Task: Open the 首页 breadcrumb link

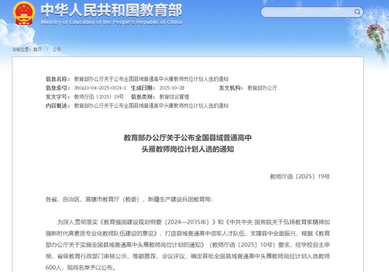Action: click(x=38, y=49)
